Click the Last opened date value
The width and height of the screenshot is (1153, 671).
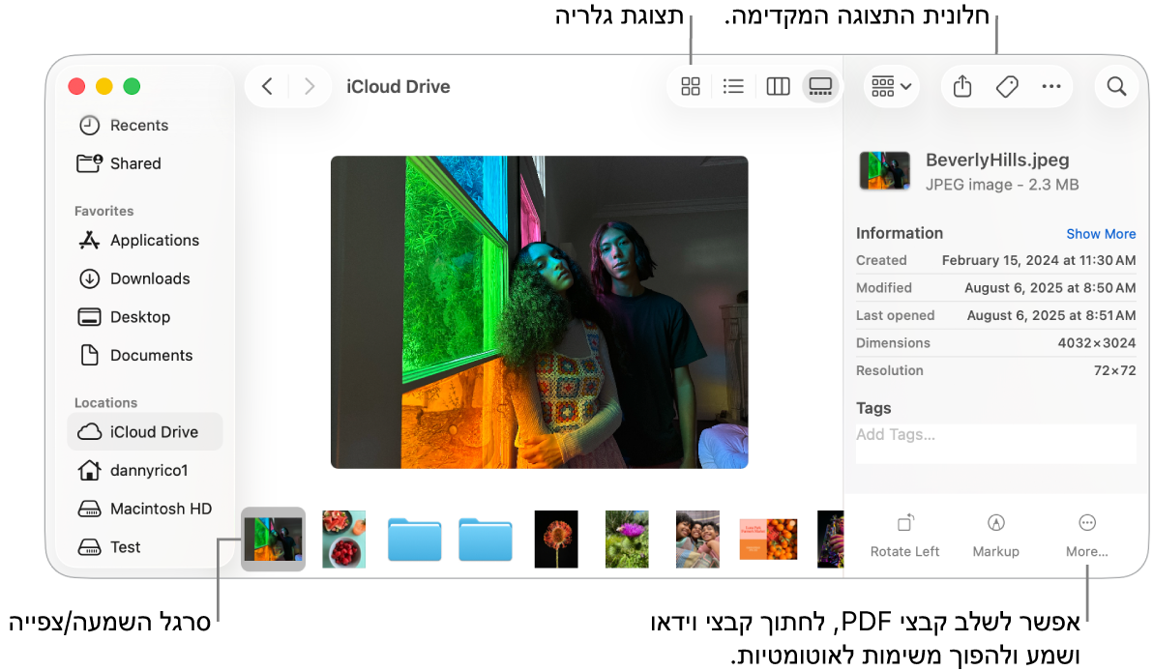pyautogui.click(x=1050, y=315)
